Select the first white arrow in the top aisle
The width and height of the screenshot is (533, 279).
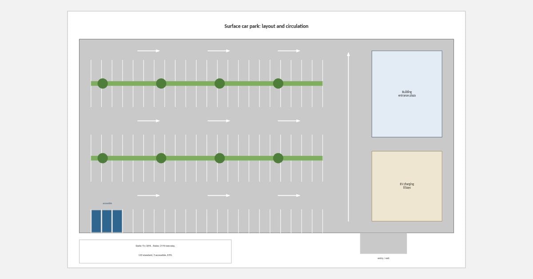click(148, 51)
